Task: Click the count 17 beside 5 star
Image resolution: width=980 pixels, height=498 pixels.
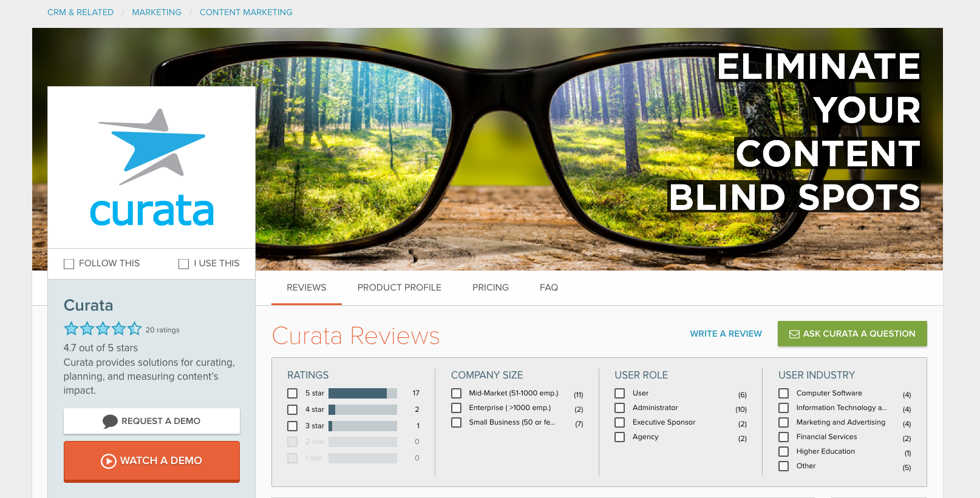Action: click(416, 394)
